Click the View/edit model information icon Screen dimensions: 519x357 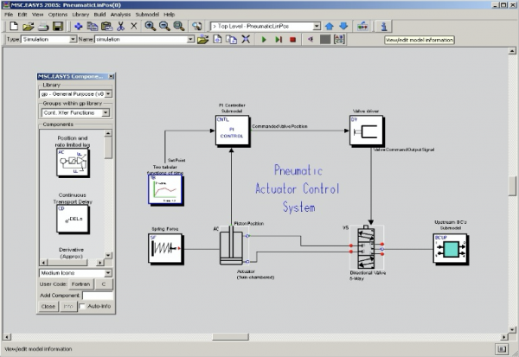(383, 27)
